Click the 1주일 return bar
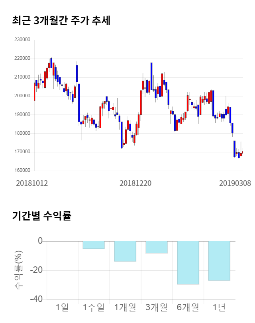The image size is (255, 323). click(x=94, y=245)
